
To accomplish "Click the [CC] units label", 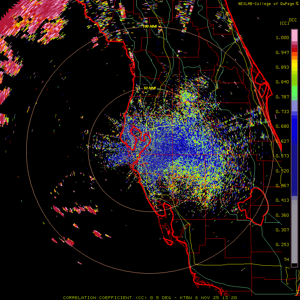I will click(x=284, y=23).
